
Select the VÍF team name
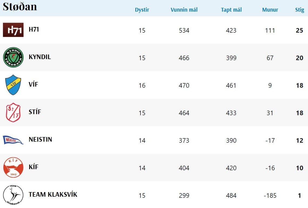pyautogui.click(x=33, y=84)
